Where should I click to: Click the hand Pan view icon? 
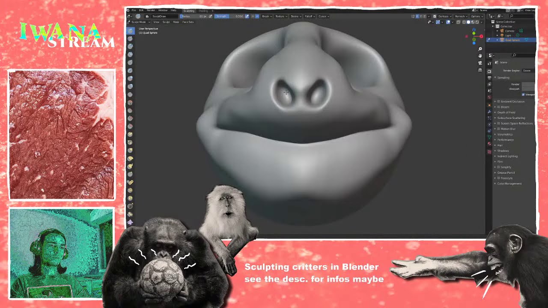click(x=480, y=56)
